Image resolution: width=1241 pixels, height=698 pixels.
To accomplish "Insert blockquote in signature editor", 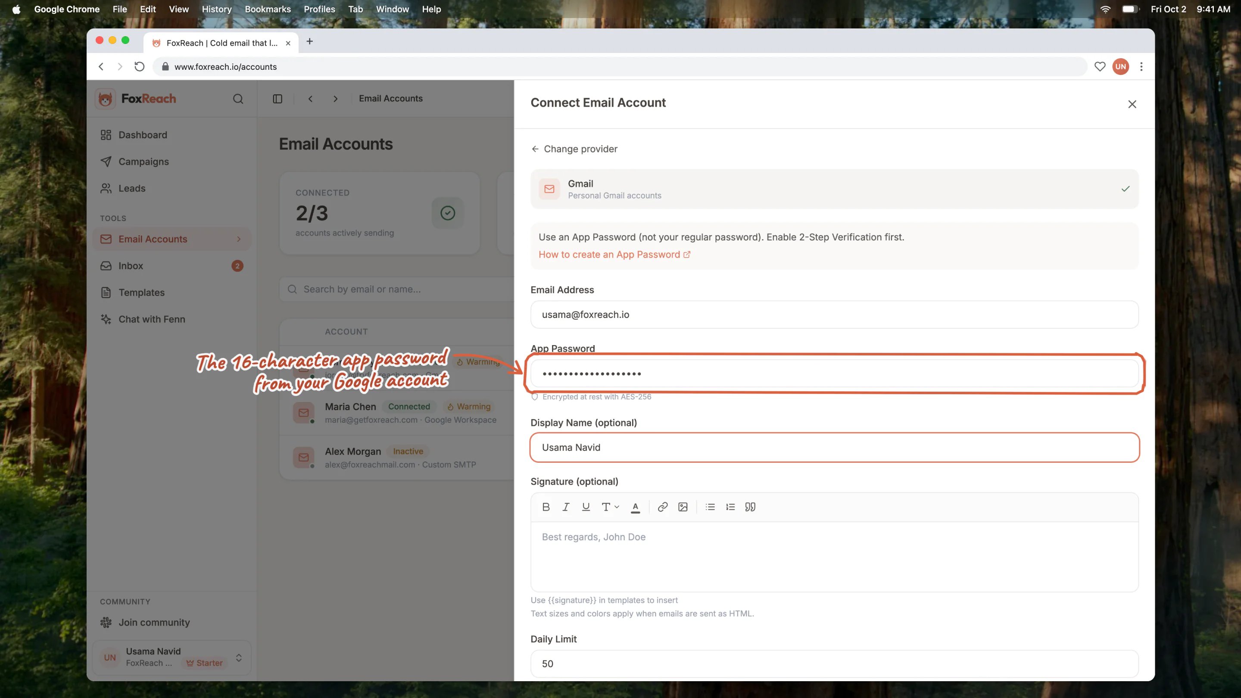I will coord(750,507).
